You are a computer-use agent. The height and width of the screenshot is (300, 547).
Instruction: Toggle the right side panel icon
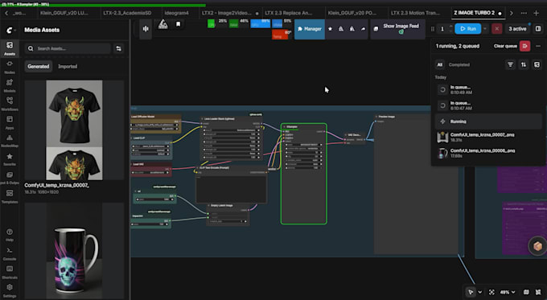[x=538, y=29]
